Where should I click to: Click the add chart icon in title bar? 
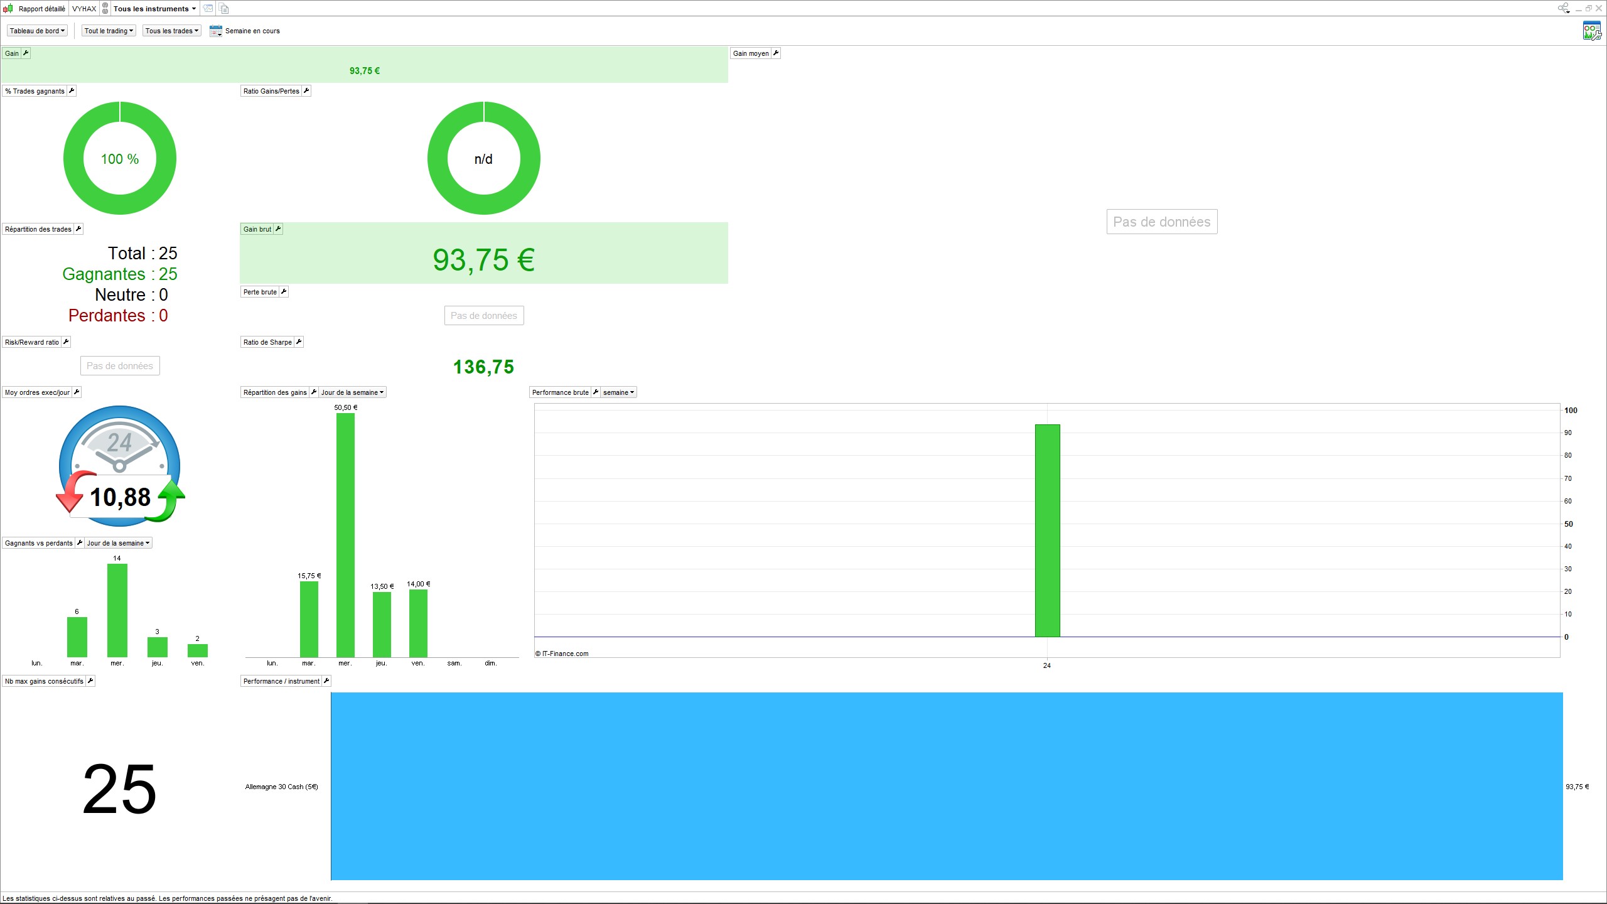208,9
